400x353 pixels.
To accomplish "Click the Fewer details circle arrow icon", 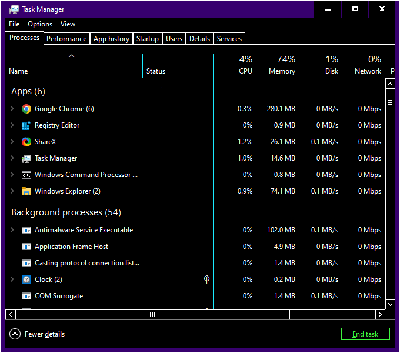I will [15, 334].
